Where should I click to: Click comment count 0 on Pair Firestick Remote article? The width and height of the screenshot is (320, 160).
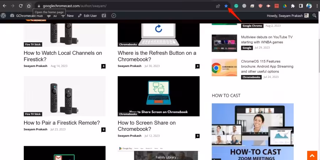(x=103, y=129)
